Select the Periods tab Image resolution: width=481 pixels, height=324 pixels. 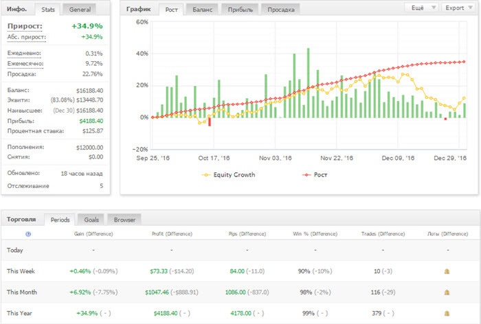tap(60, 219)
